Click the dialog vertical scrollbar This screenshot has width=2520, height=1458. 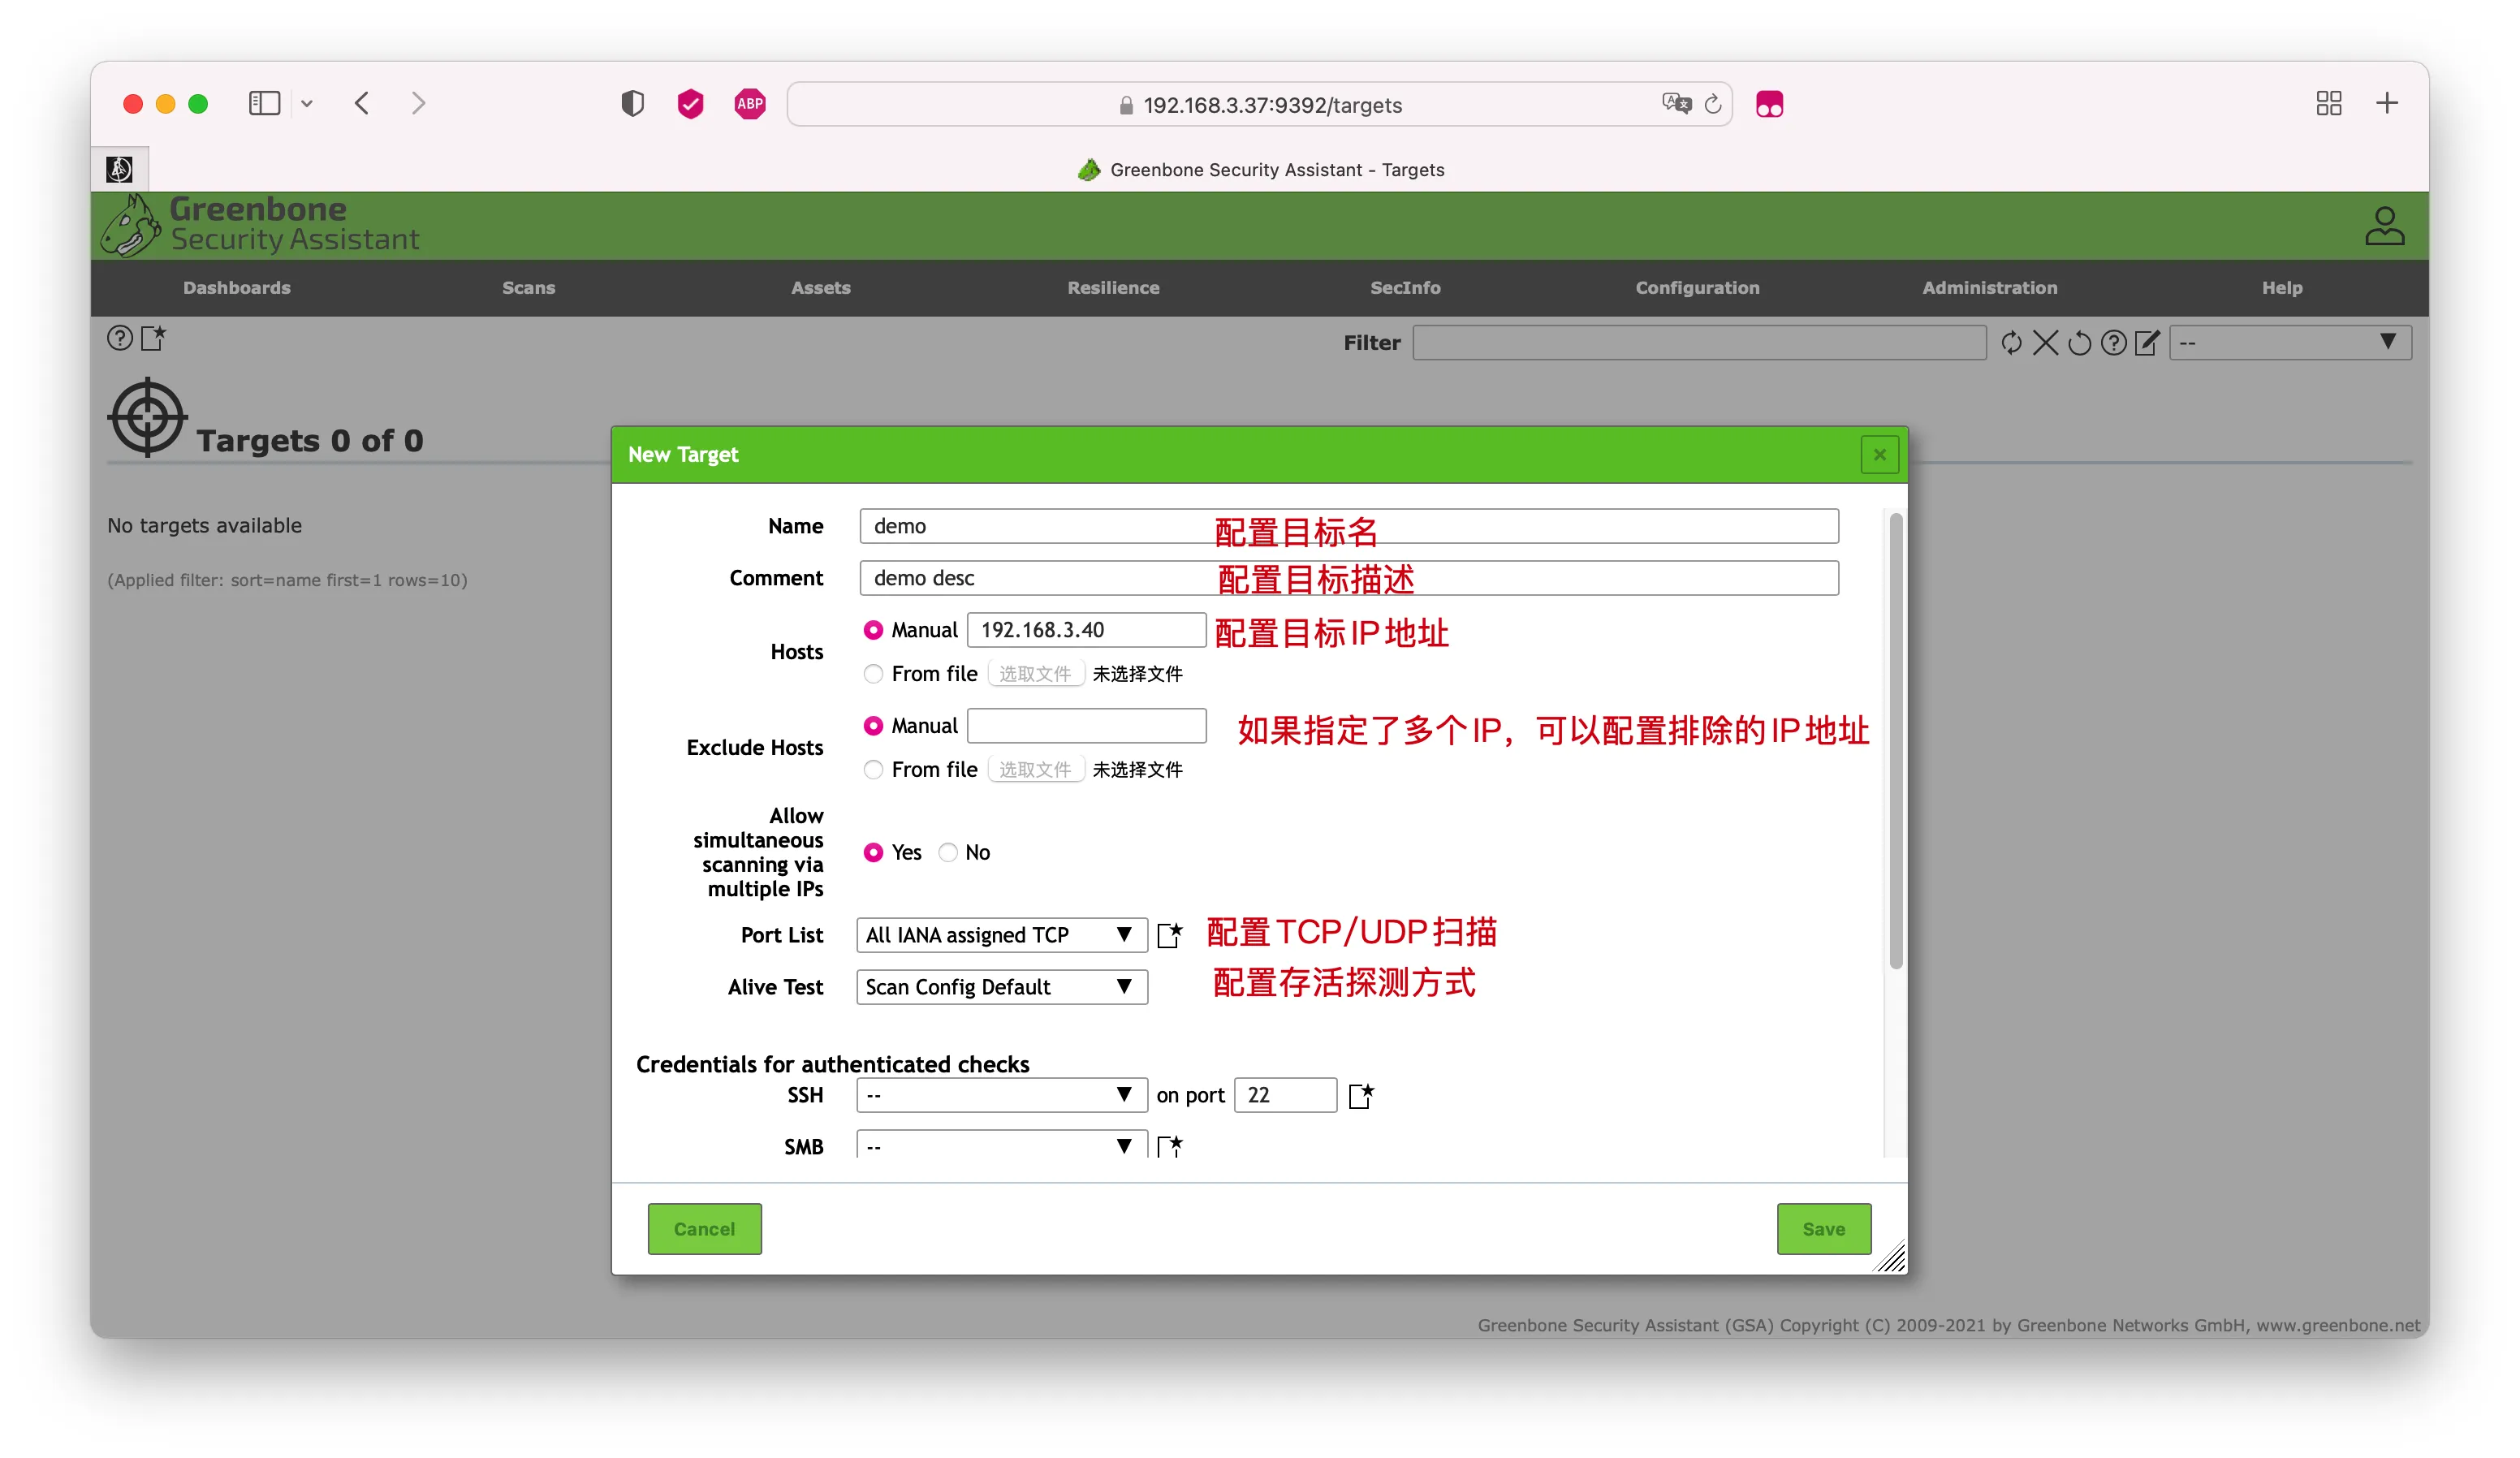[x=1895, y=740]
